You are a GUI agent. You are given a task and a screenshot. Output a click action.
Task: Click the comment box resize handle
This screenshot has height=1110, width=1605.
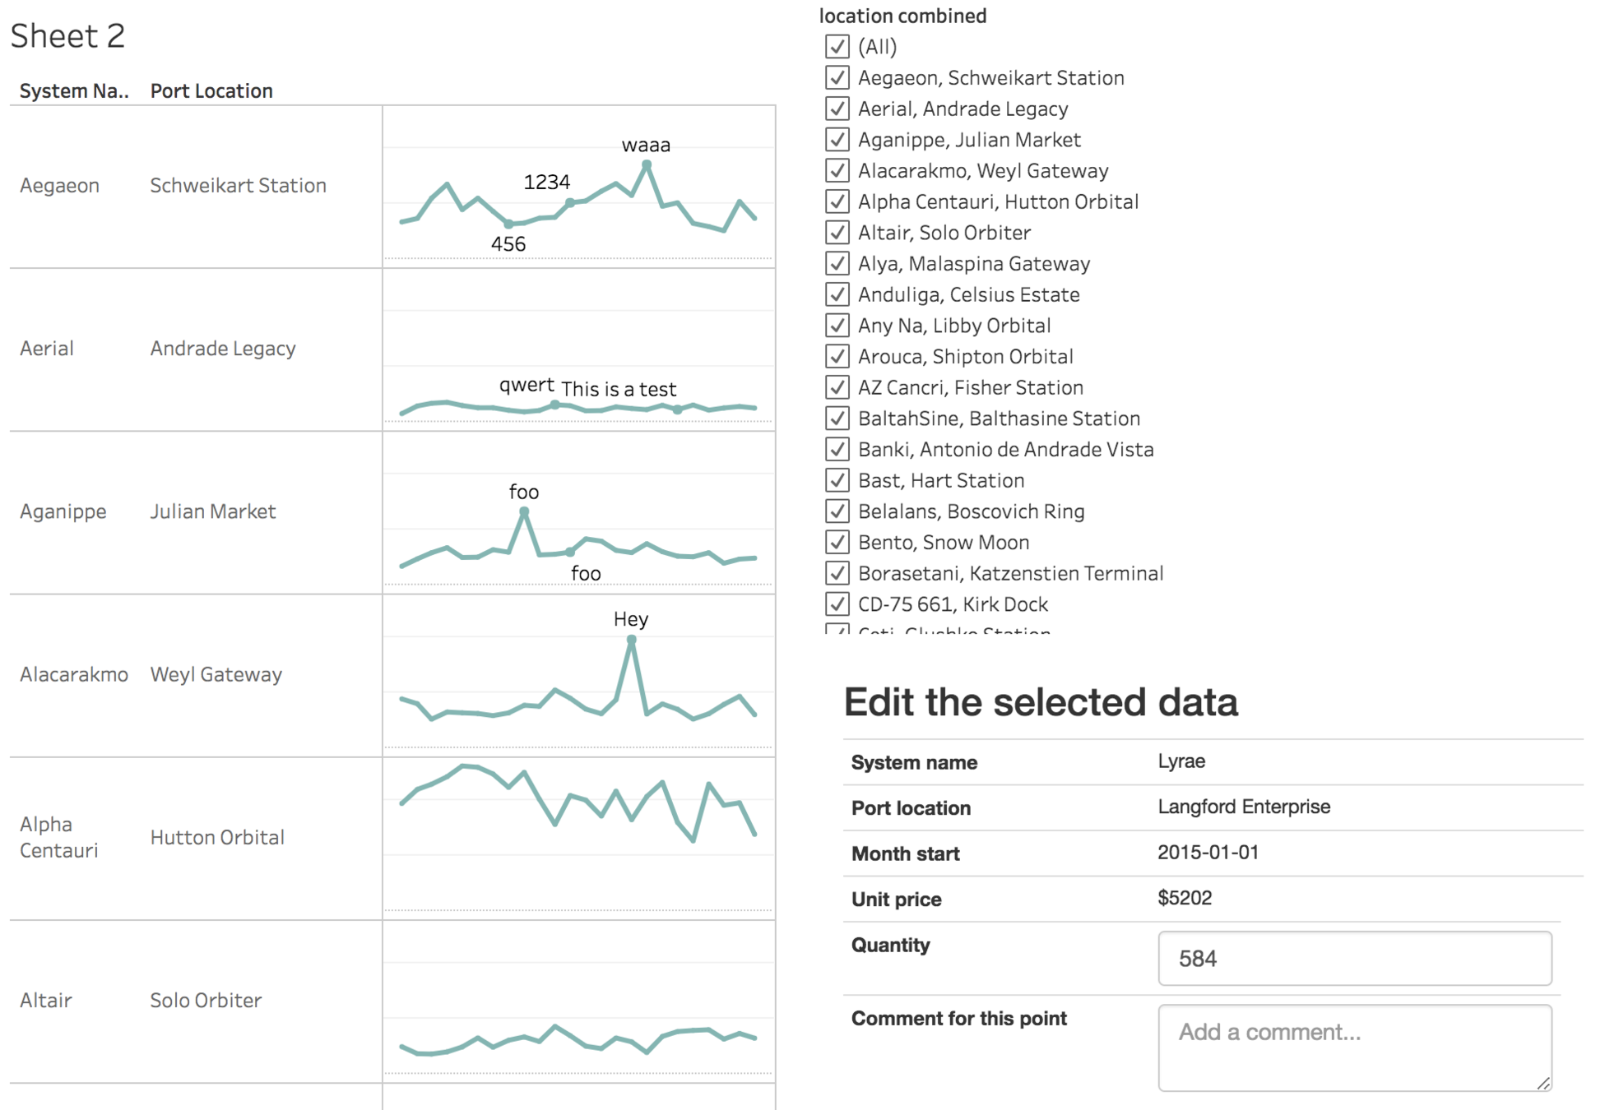coord(1543,1083)
